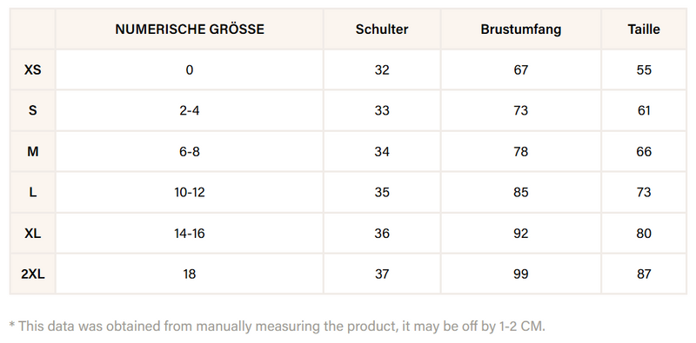The width and height of the screenshot is (696, 343).
Task: Click Brustumfang value 99 for 2XL
Action: tap(520, 274)
